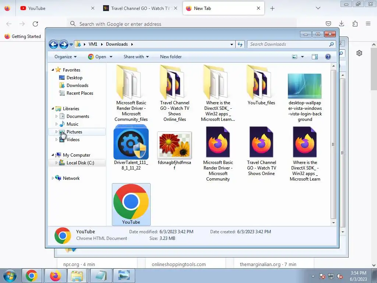The width and height of the screenshot is (377, 283).
Task: Open the YouTube Chrome HTML file
Action: coord(131,205)
